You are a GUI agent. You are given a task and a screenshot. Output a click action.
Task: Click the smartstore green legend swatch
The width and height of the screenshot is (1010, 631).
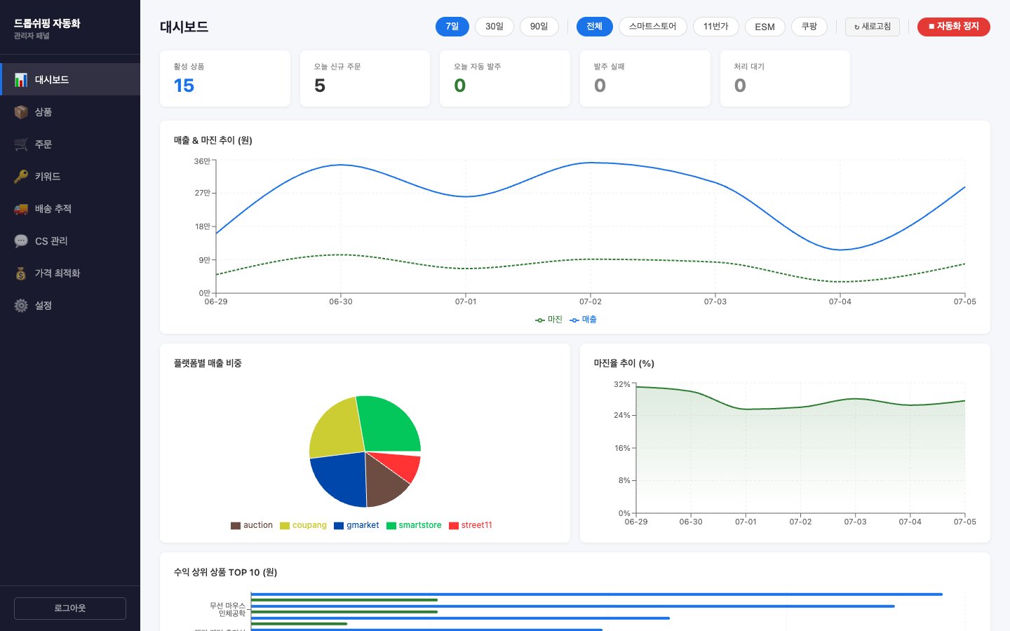[x=391, y=526]
